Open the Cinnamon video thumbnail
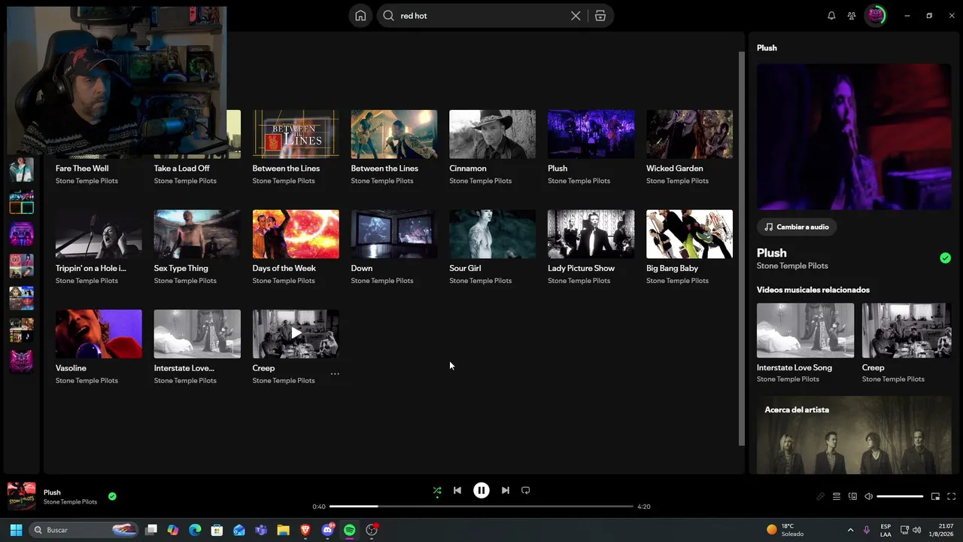Image resolution: width=963 pixels, height=542 pixels. click(492, 134)
